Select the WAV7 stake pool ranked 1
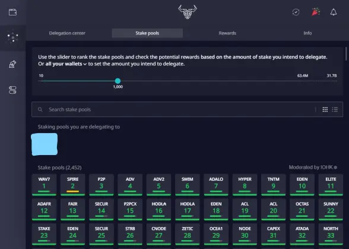The width and height of the screenshot is (349, 249). click(44, 185)
